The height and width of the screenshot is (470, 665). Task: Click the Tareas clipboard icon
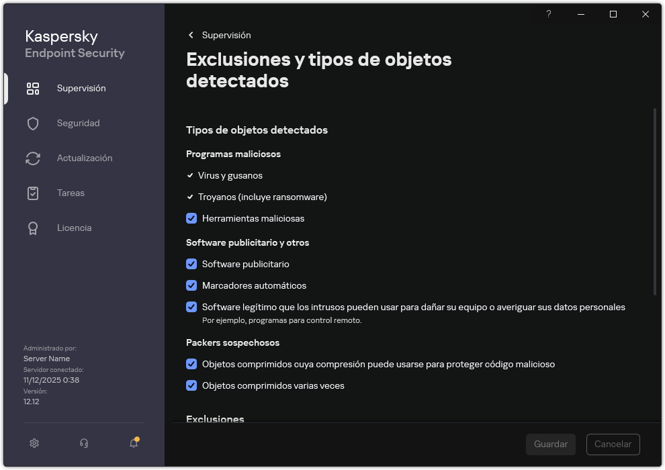pyautogui.click(x=33, y=193)
